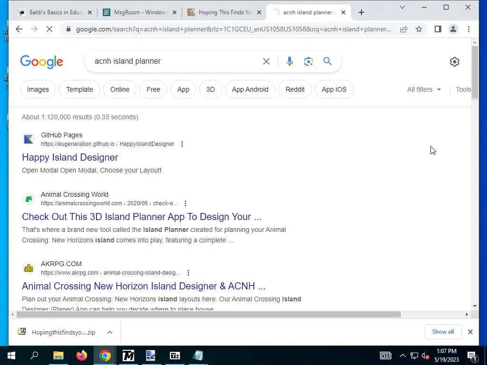Open animalcrossingworld.com result URL
The width and height of the screenshot is (487, 365).
pyautogui.click(x=109, y=203)
